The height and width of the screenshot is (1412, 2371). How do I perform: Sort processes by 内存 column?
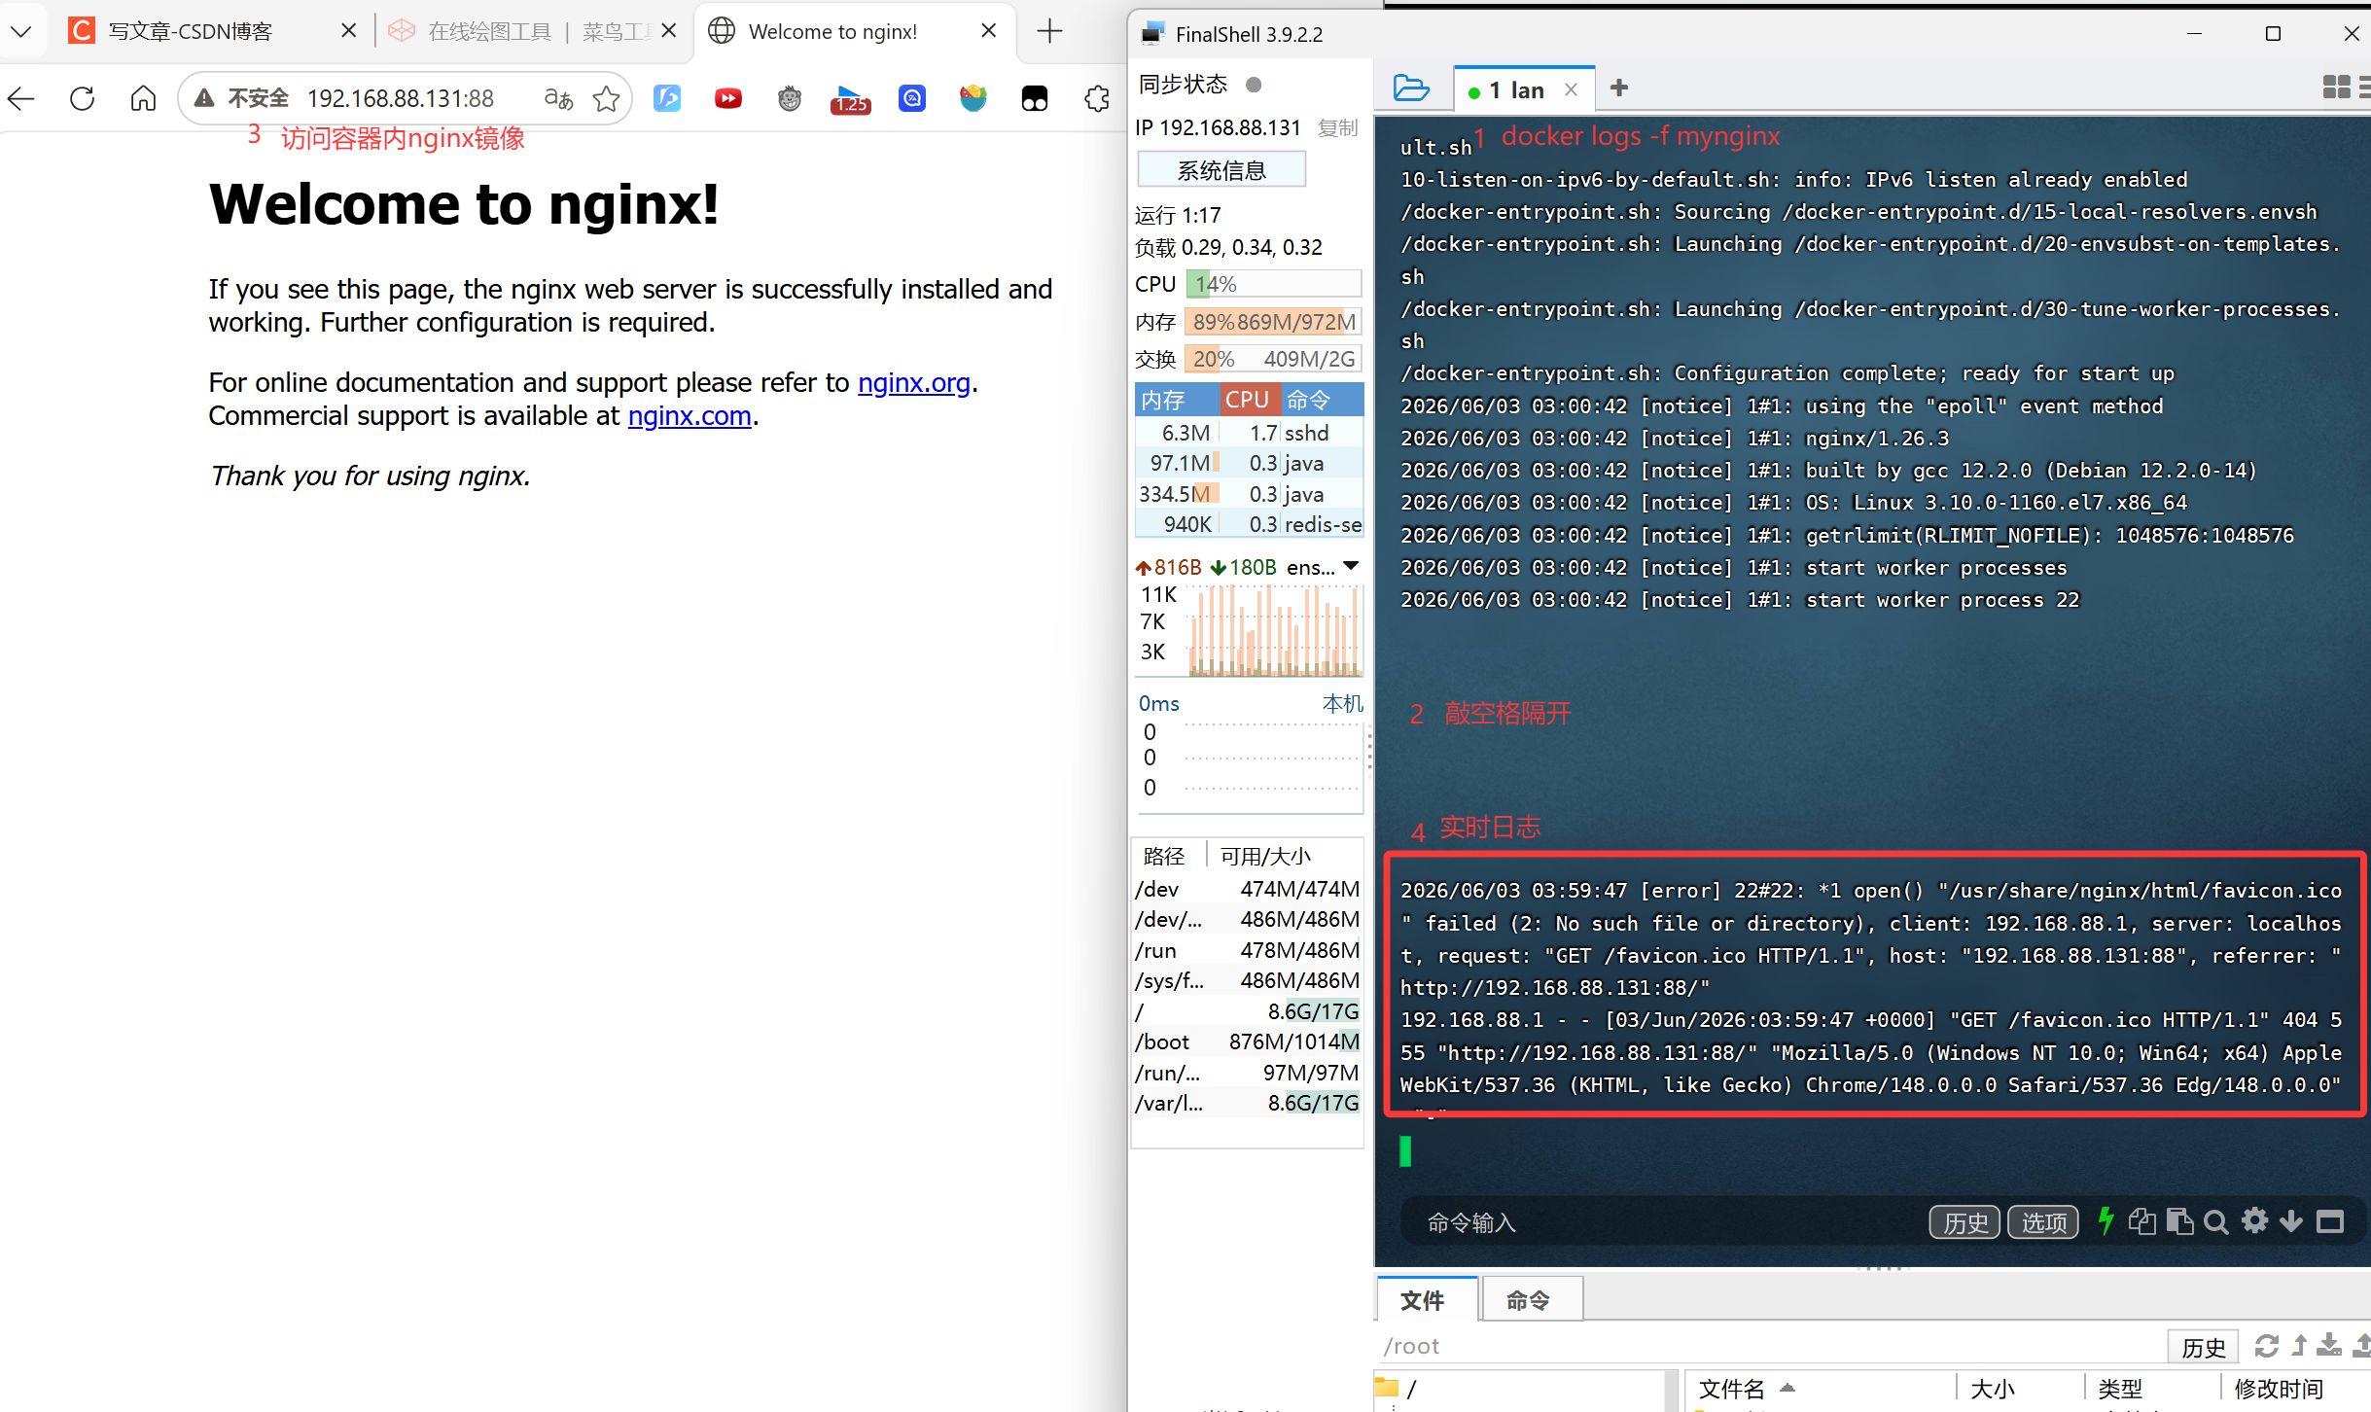click(x=1177, y=400)
